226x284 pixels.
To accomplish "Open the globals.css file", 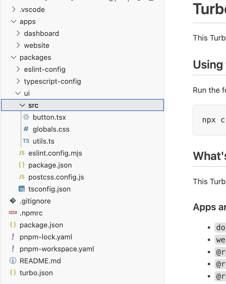I will (x=51, y=129).
